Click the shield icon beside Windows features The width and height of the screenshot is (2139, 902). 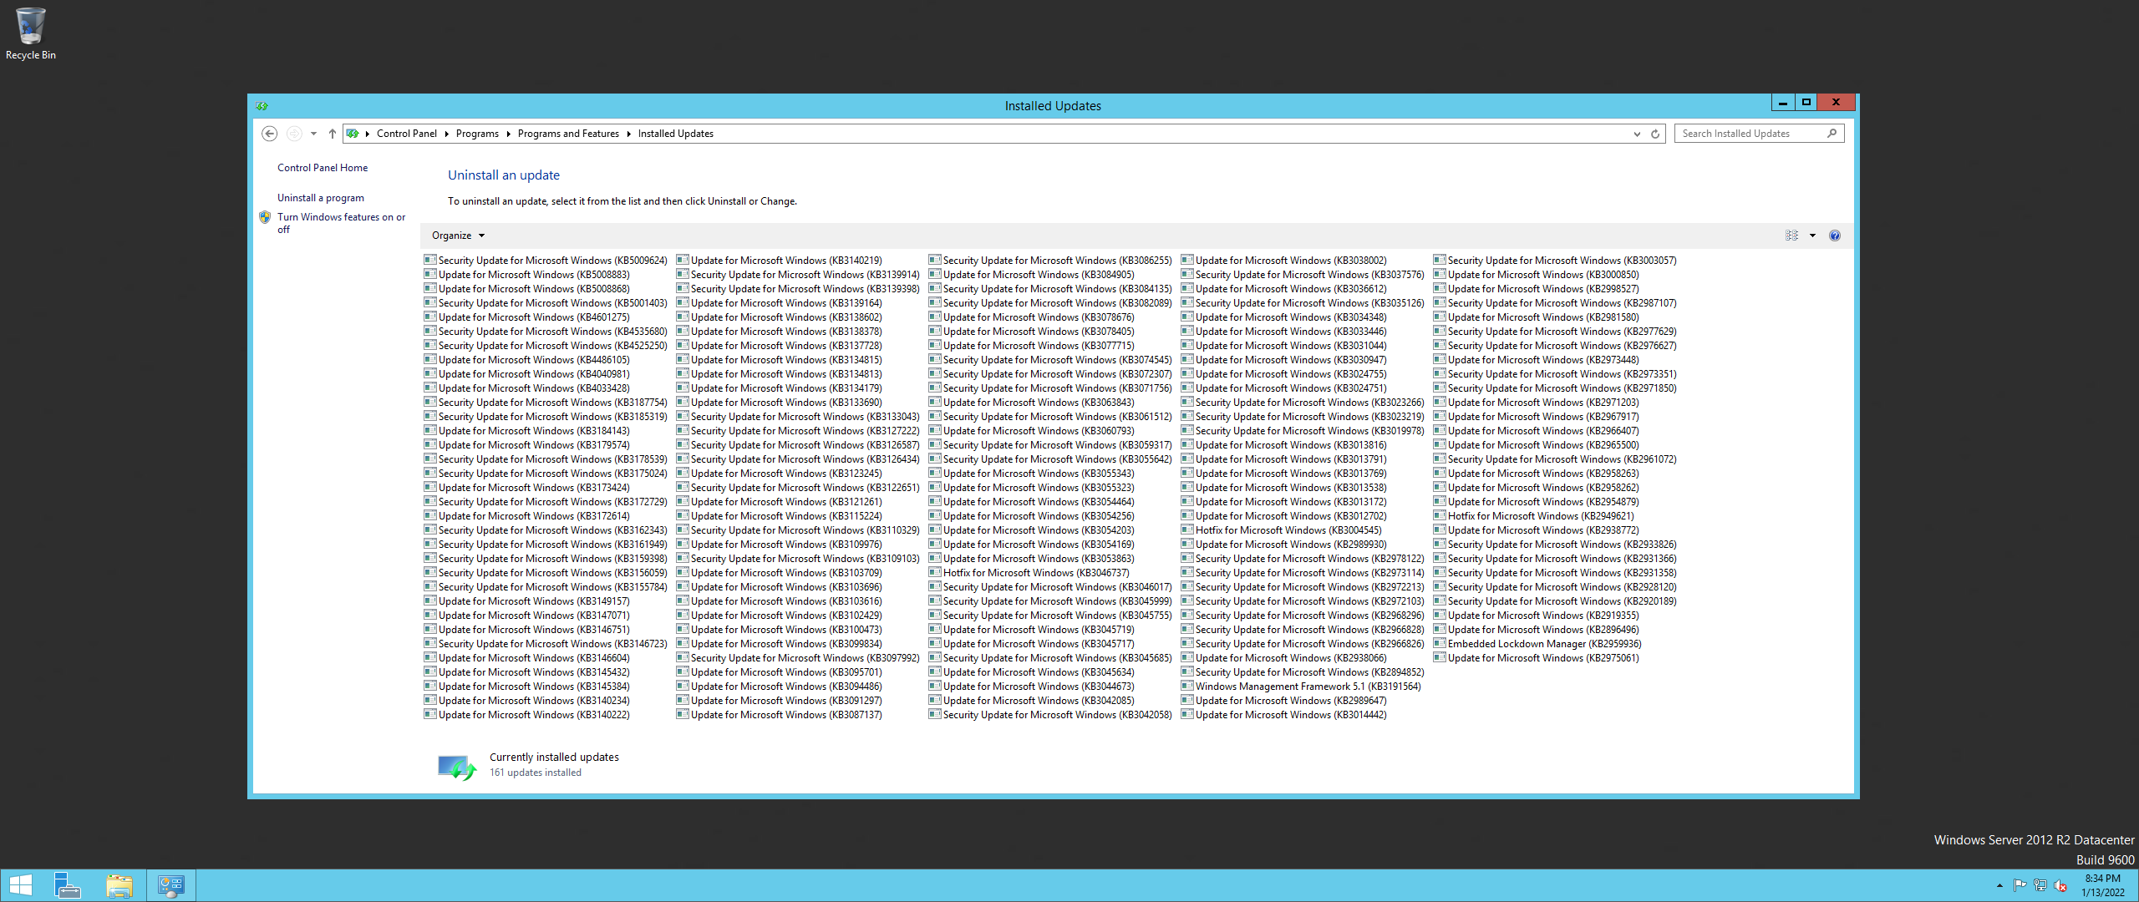(265, 217)
